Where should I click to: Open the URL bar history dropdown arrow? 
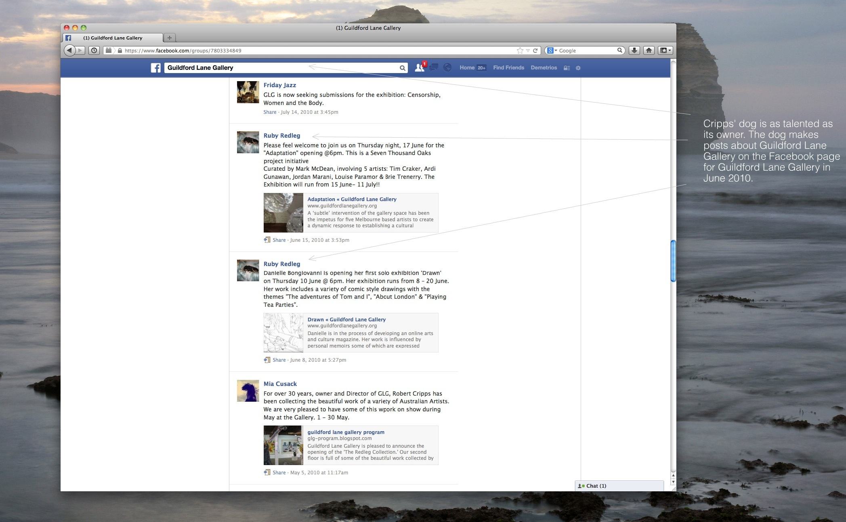click(x=528, y=51)
